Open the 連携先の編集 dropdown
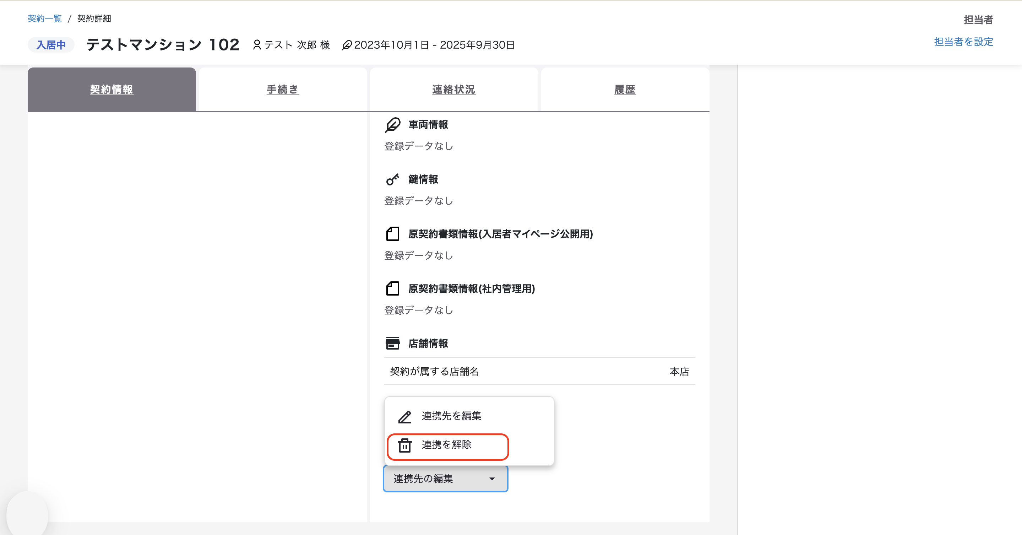This screenshot has width=1022, height=535. (446, 479)
